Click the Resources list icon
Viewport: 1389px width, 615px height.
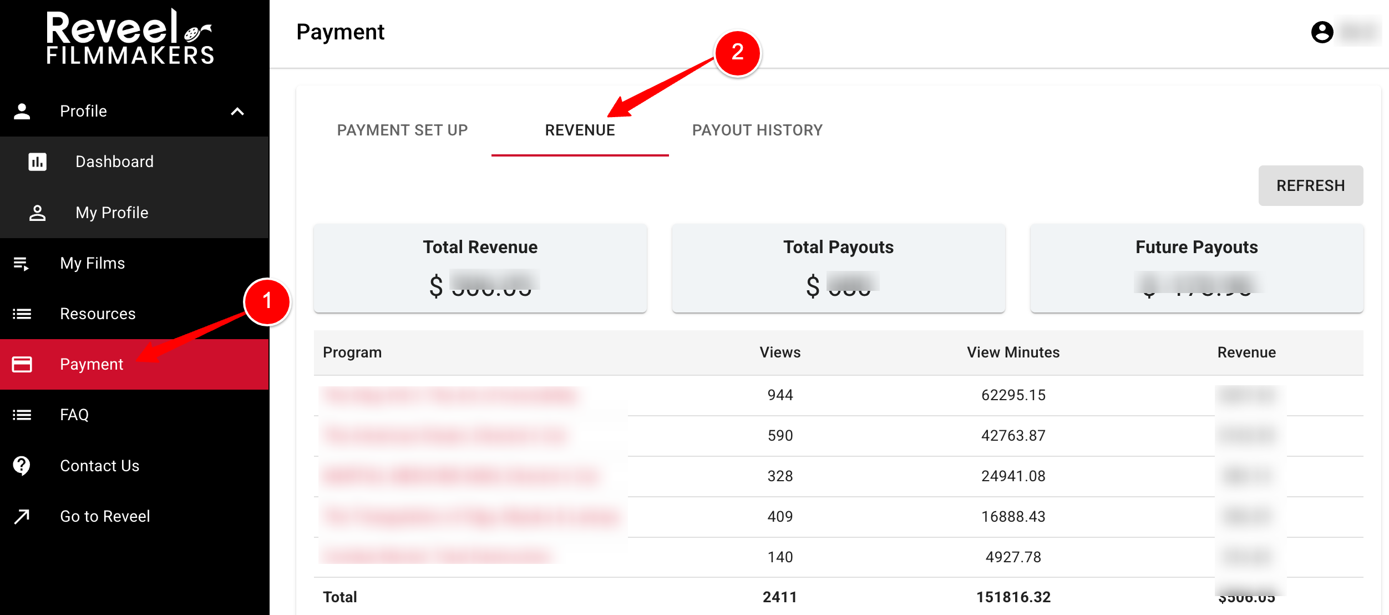tap(22, 314)
